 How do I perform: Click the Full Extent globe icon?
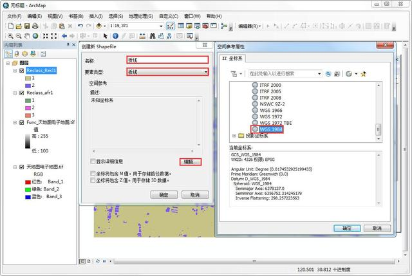click(35, 36)
